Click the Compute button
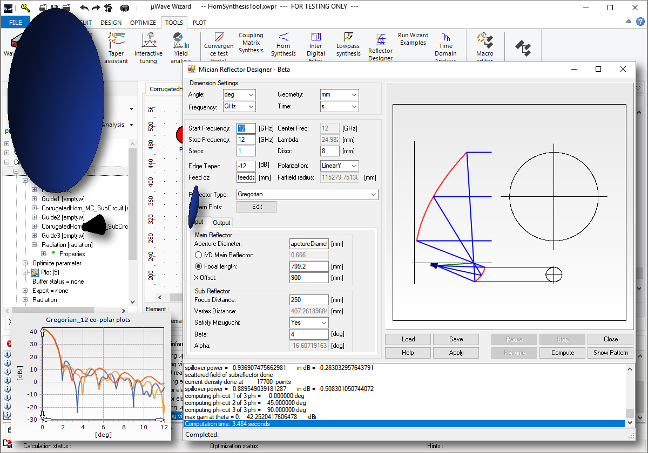The height and width of the screenshot is (453, 648). tap(563, 353)
